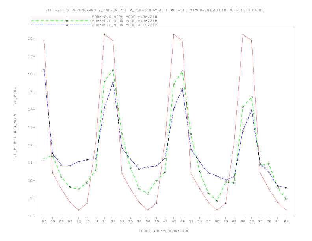Click x-axis tick label 69
312x241 pixels.
[243, 221]
